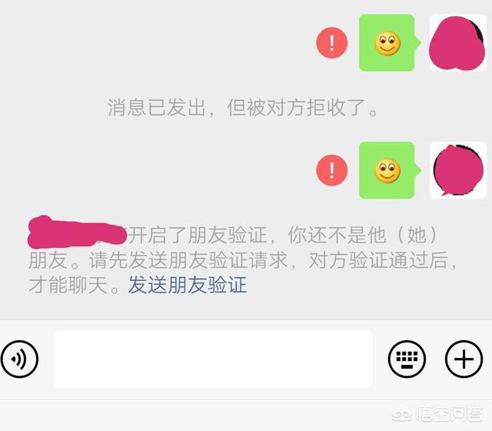Tap the red exclamation beside second smiley message
This screenshot has width=492, height=431.
(332, 170)
